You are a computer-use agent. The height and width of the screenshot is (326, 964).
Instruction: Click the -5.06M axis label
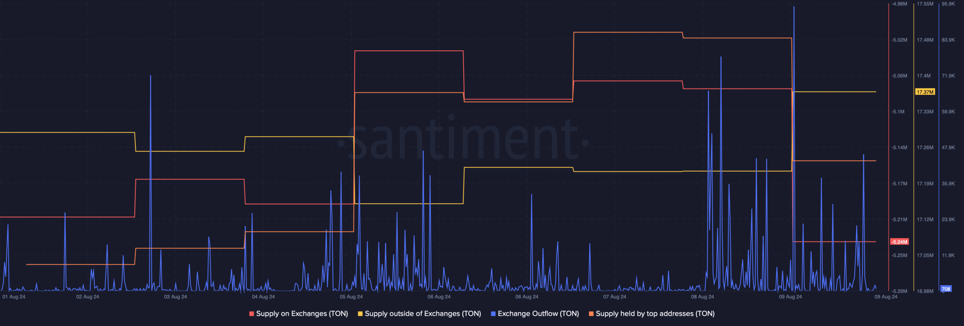click(x=899, y=76)
